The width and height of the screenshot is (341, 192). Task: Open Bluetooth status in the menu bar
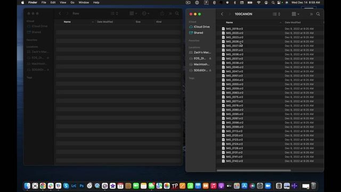[x=234, y=3]
